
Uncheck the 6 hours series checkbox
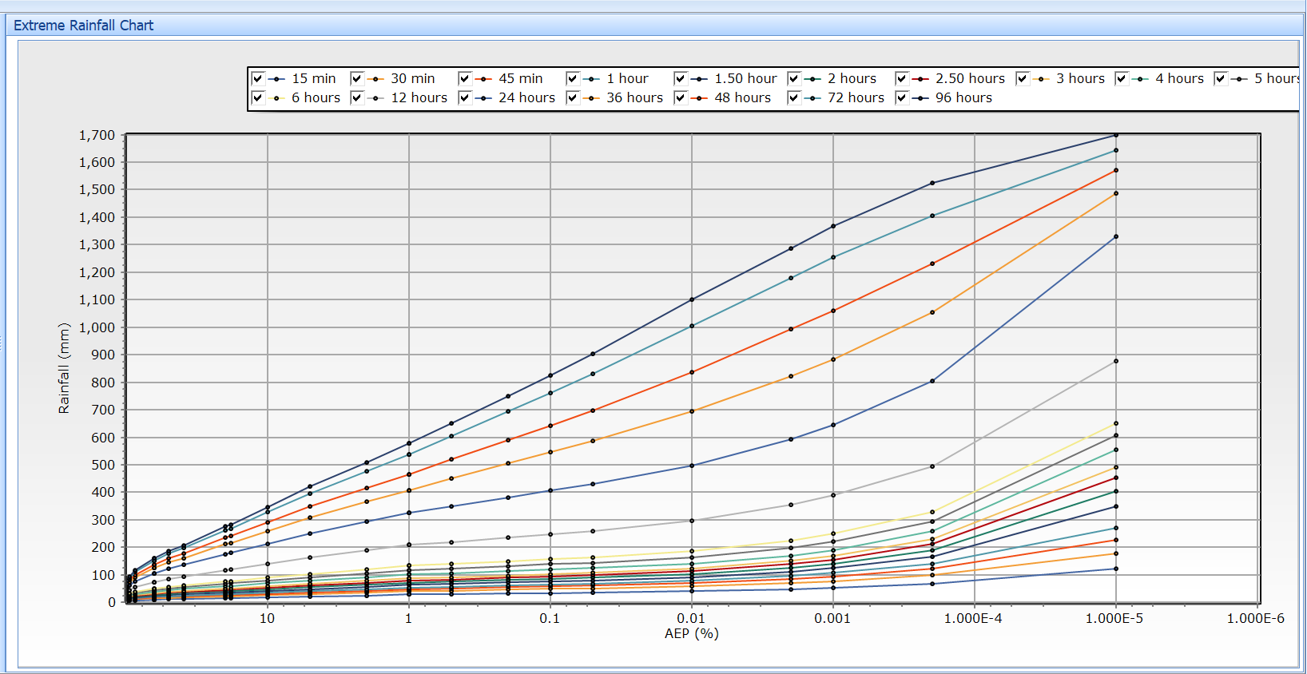pos(258,97)
